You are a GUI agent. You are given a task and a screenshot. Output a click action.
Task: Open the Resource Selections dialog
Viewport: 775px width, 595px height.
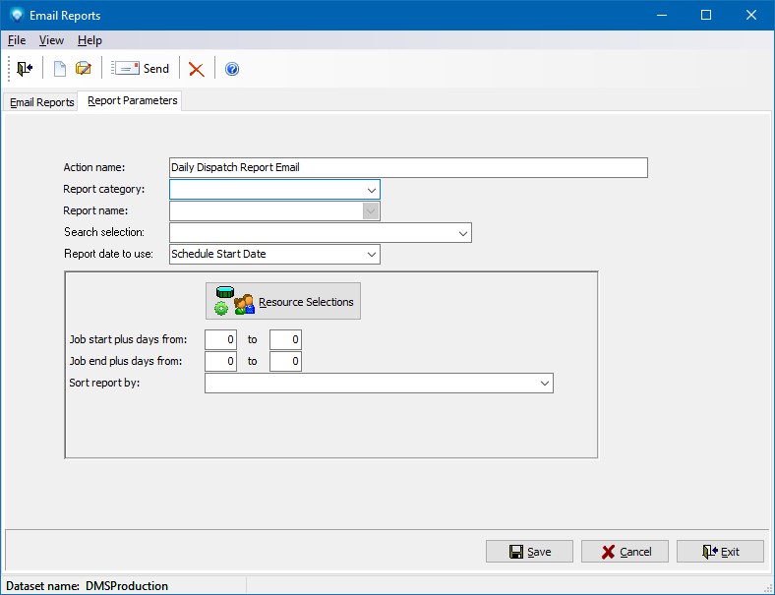pyautogui.click(x=283, y=301)
